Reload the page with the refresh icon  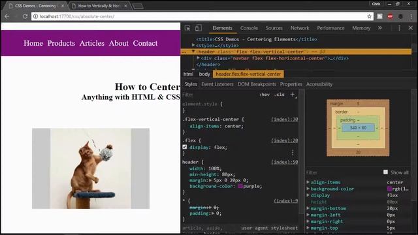[x=25, y=16]
